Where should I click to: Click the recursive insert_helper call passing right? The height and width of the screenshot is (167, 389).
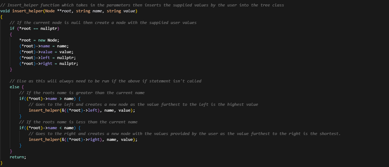pos(83,140)
